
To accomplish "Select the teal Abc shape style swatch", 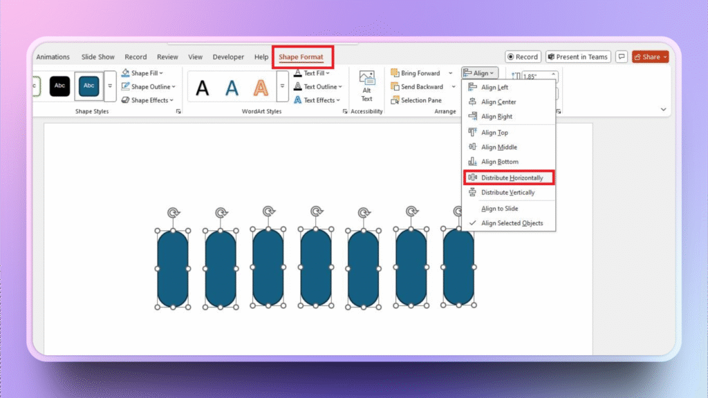I will pyautogui.click(x=89, y=86).
